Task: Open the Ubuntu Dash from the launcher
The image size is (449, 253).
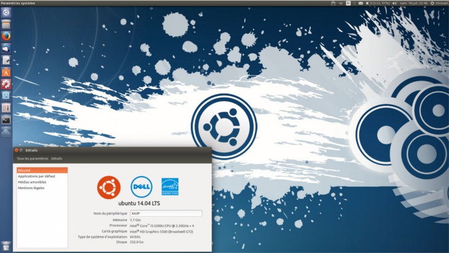Action: (x=6, y=12)
